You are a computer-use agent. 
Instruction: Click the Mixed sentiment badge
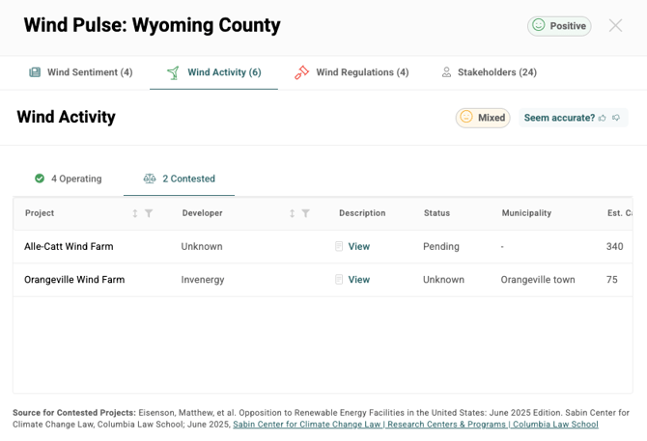483,118
